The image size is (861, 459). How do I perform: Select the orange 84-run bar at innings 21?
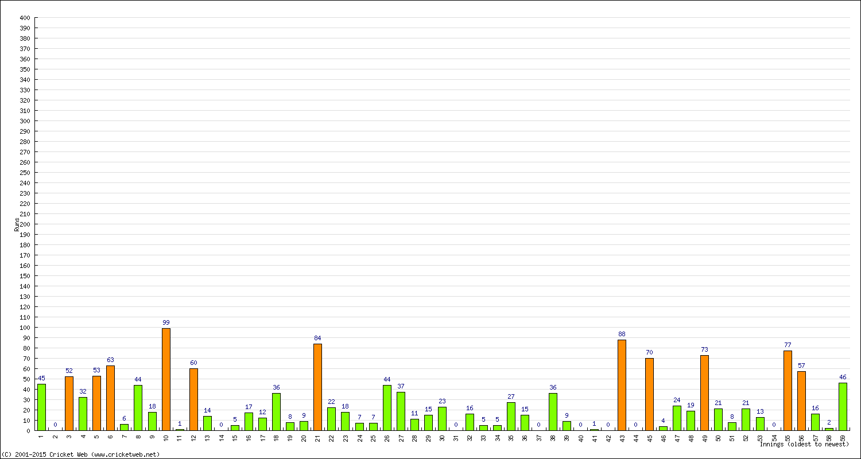point(317,387)
